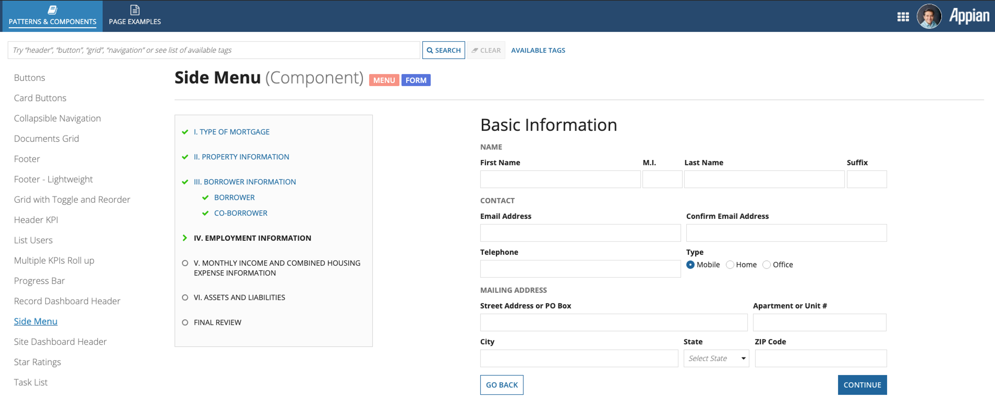Click the MENU tag badge
Image resolution: width=995 pixels, height=402 pixels.
pos(384,80)
